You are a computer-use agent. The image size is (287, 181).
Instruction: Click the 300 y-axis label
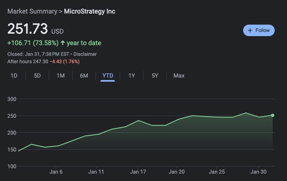coord(12,99)
